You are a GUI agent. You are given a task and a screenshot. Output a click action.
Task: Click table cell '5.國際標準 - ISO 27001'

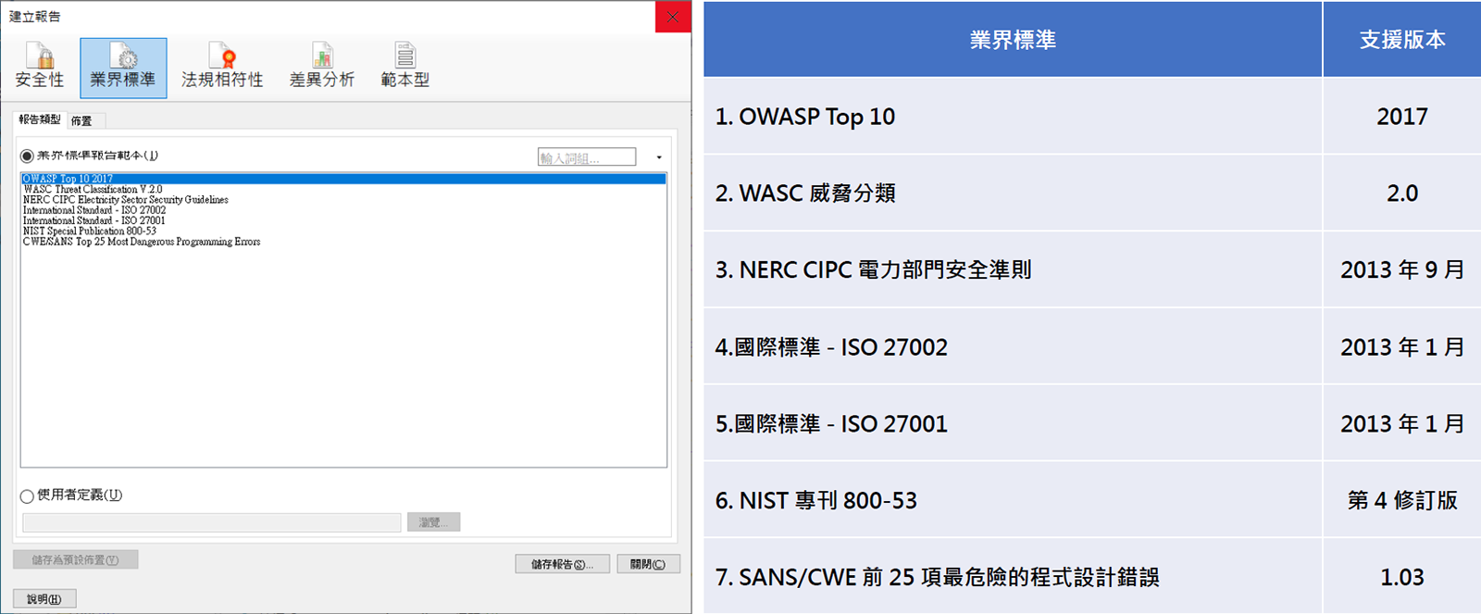click(x=1013, y=423)
